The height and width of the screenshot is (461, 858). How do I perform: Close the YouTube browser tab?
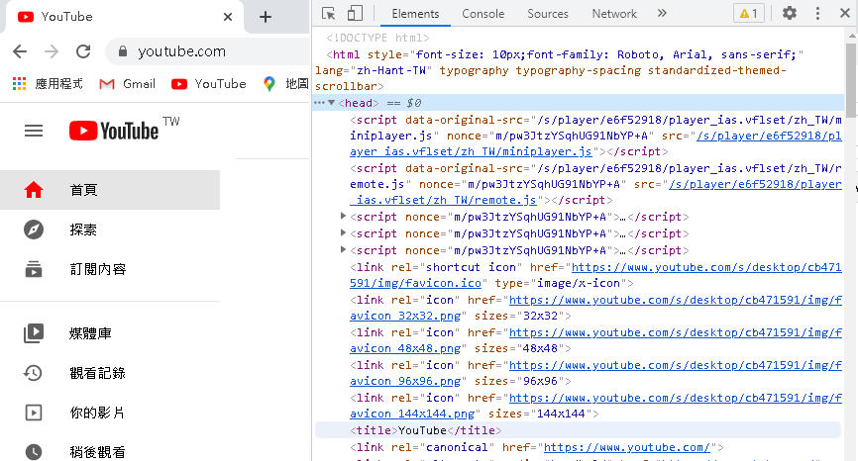pyautogui.click(x=228, y=17)
